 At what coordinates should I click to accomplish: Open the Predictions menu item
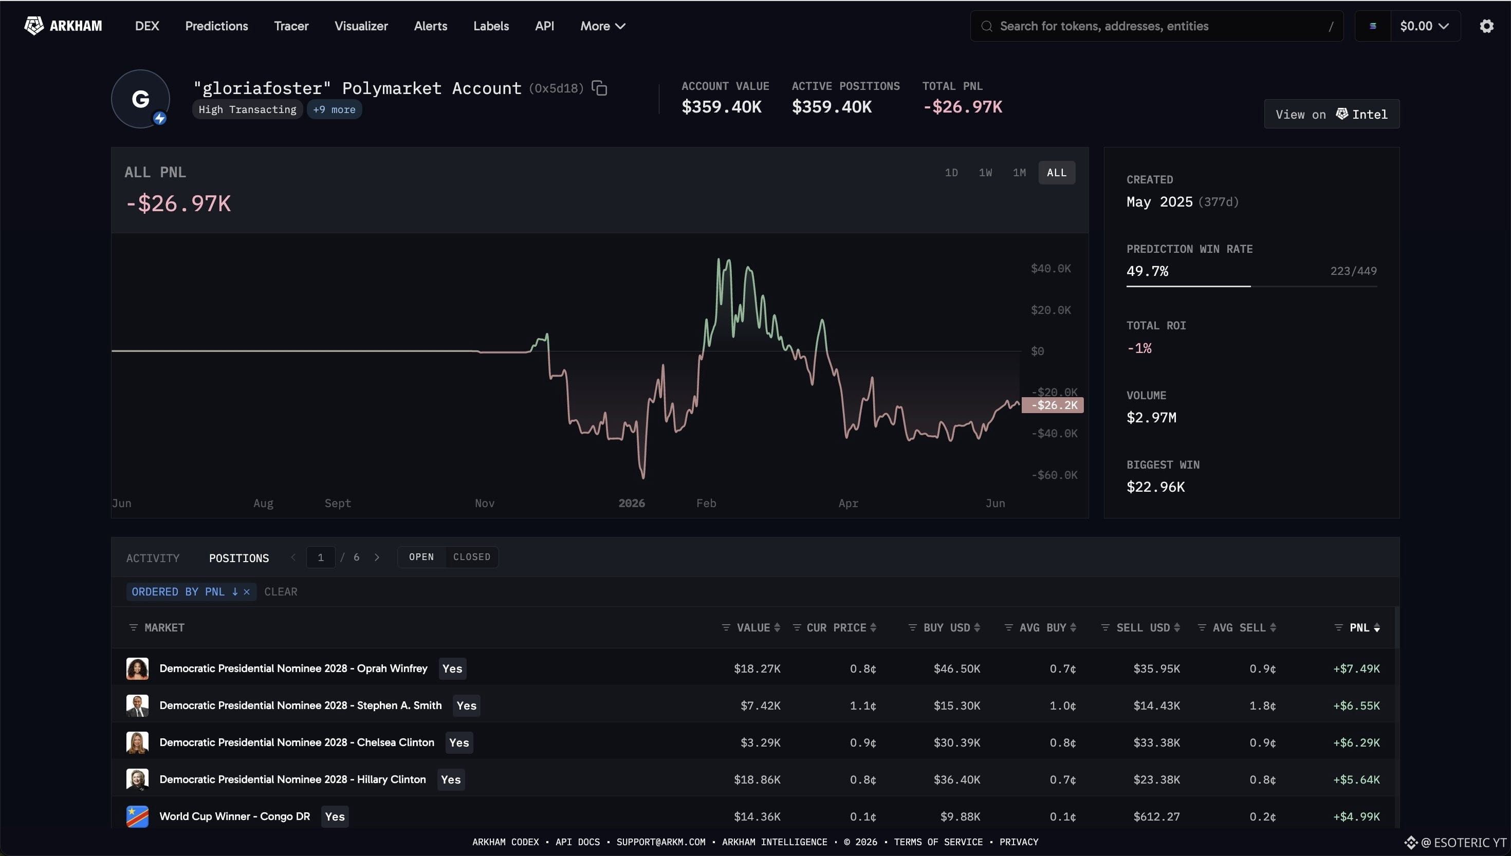pyautogui.click(x=216, y=26)
